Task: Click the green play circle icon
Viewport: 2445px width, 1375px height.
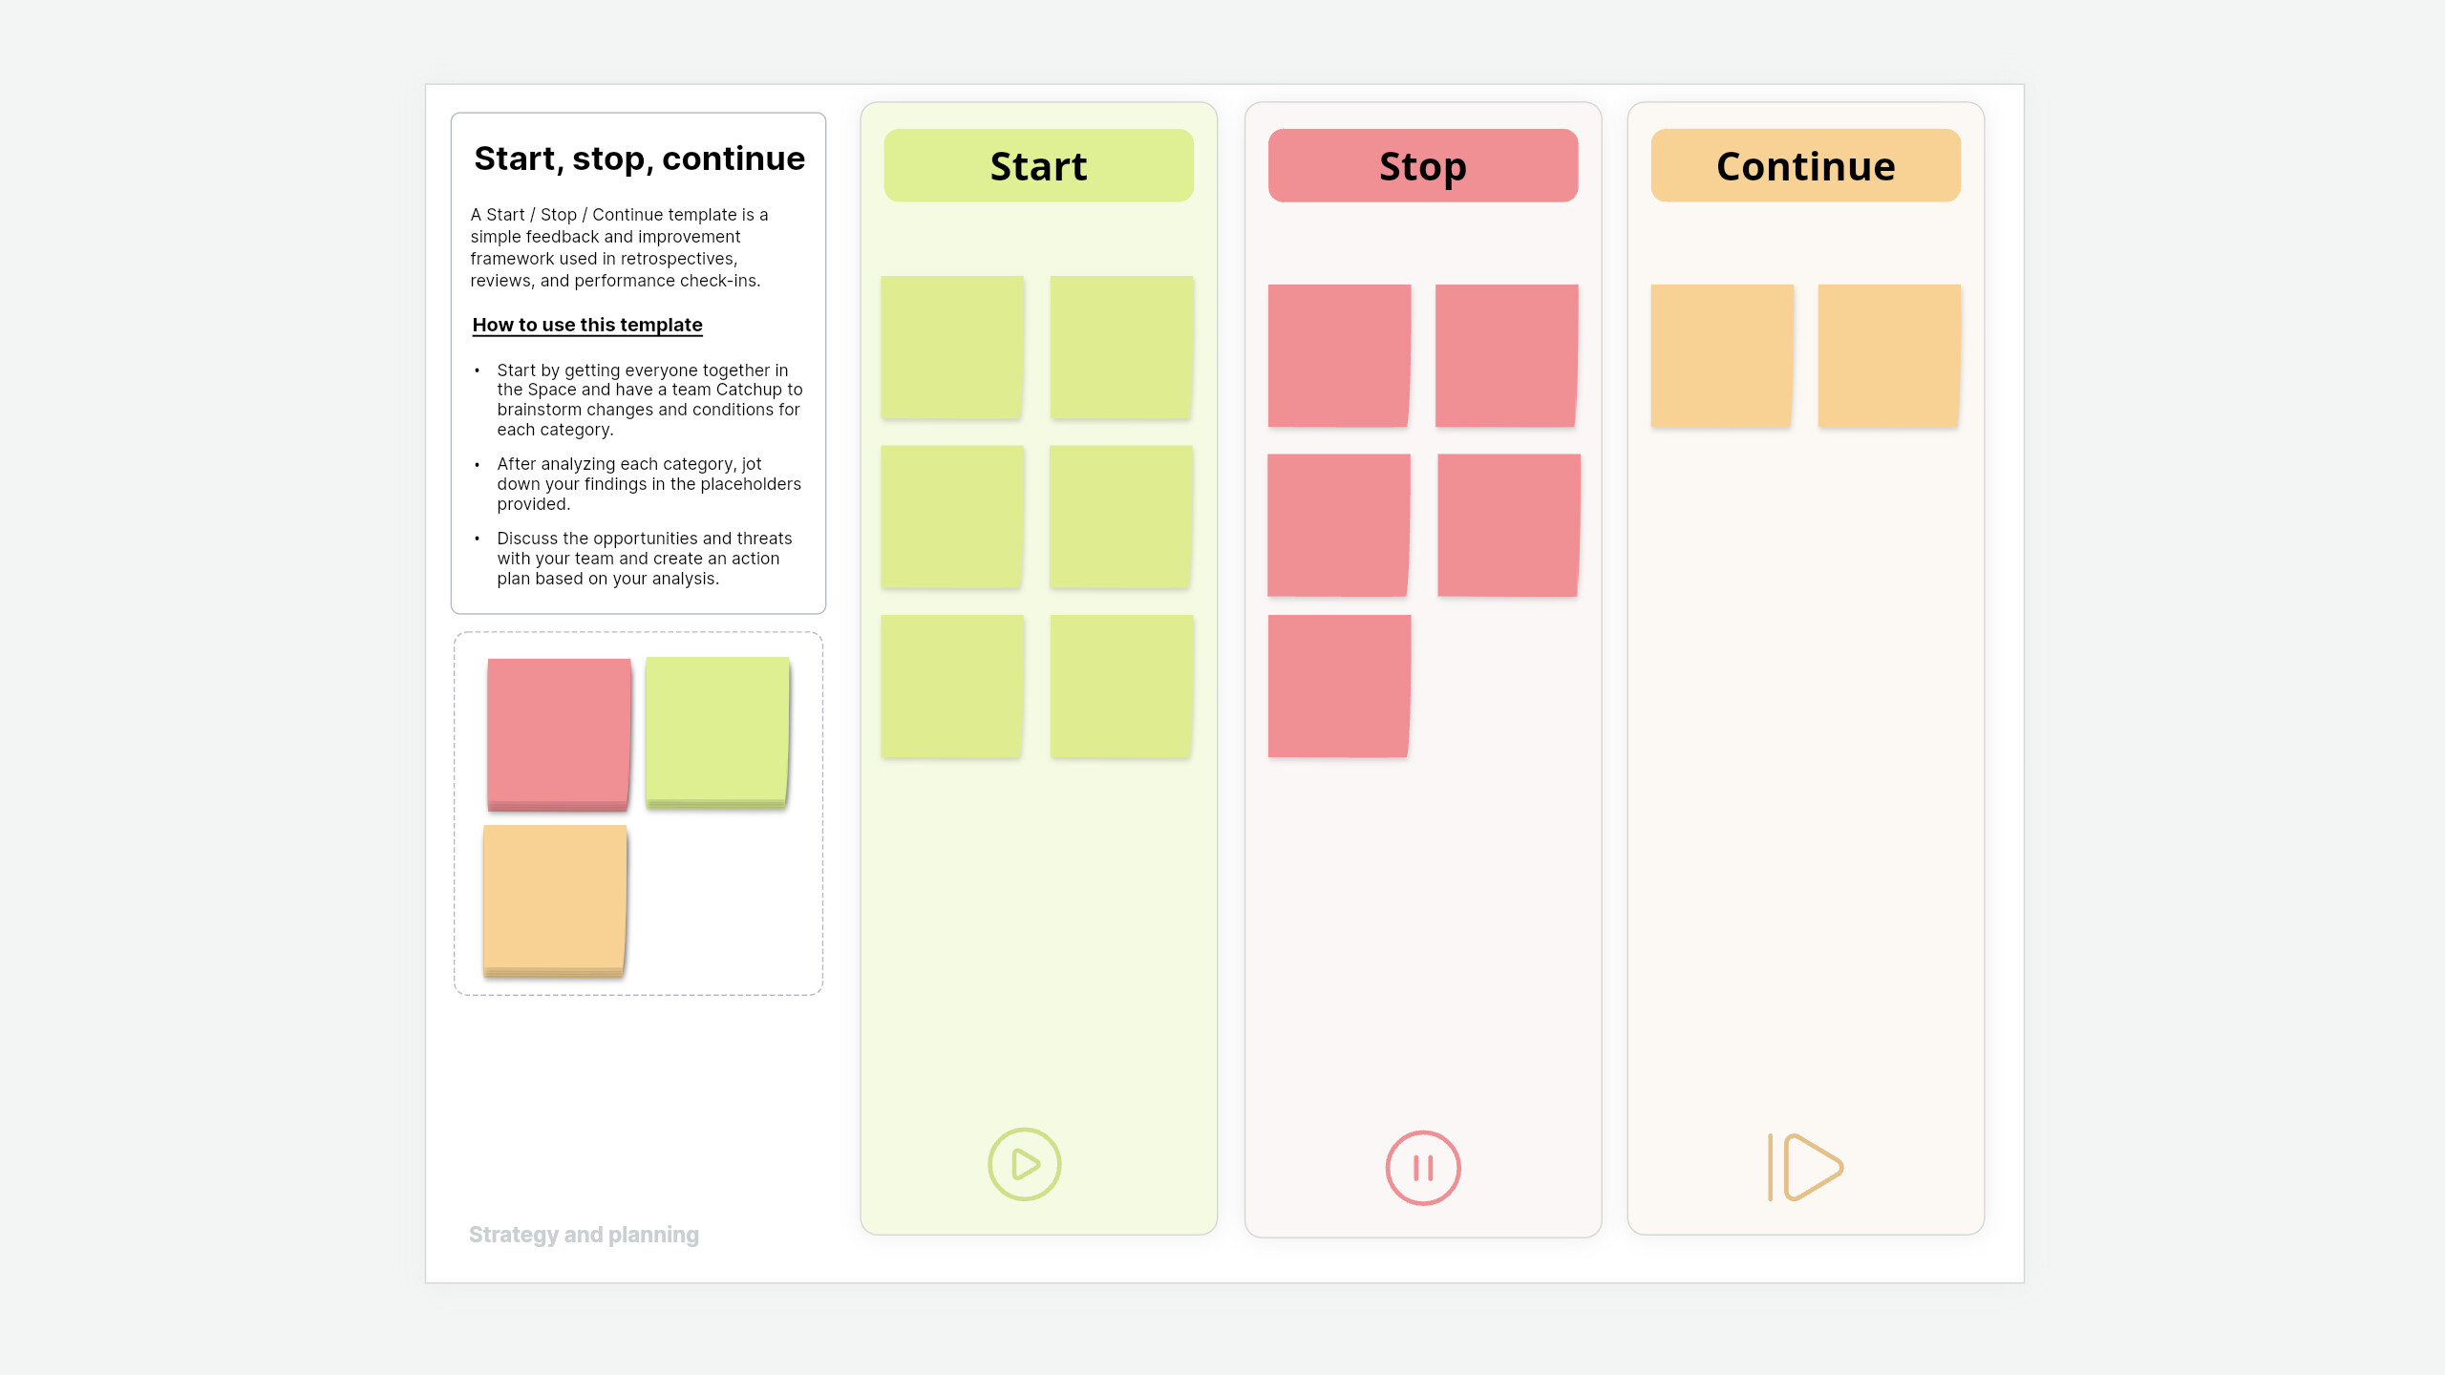Action: [x=1024, y=1164]
